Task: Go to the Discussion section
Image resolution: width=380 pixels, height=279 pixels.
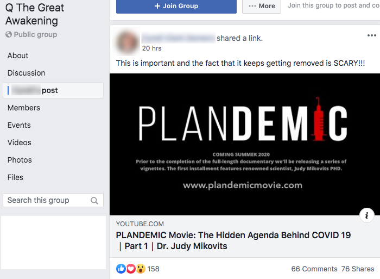Action: 27,73
